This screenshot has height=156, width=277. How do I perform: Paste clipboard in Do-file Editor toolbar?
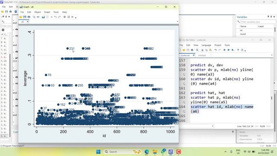tap(210, 50)
